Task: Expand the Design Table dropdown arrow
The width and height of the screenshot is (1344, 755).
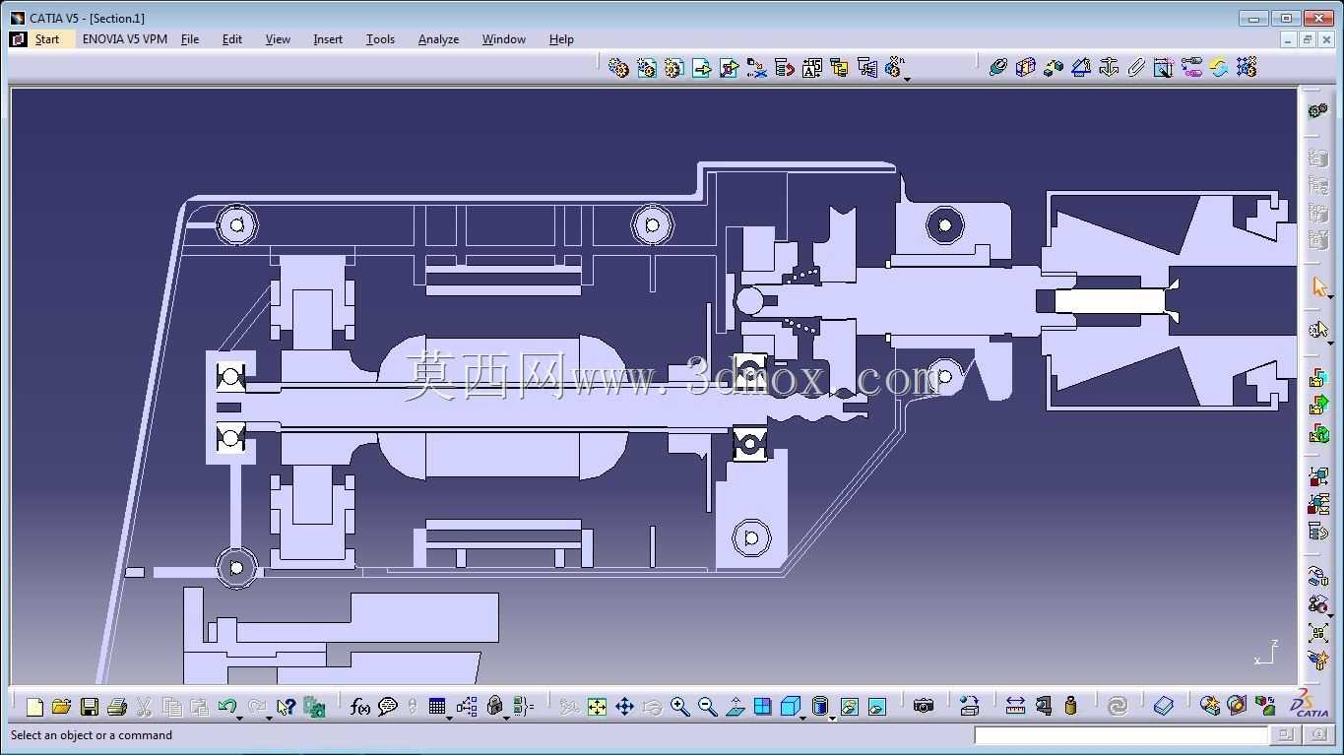Action: tap(450, 718)
